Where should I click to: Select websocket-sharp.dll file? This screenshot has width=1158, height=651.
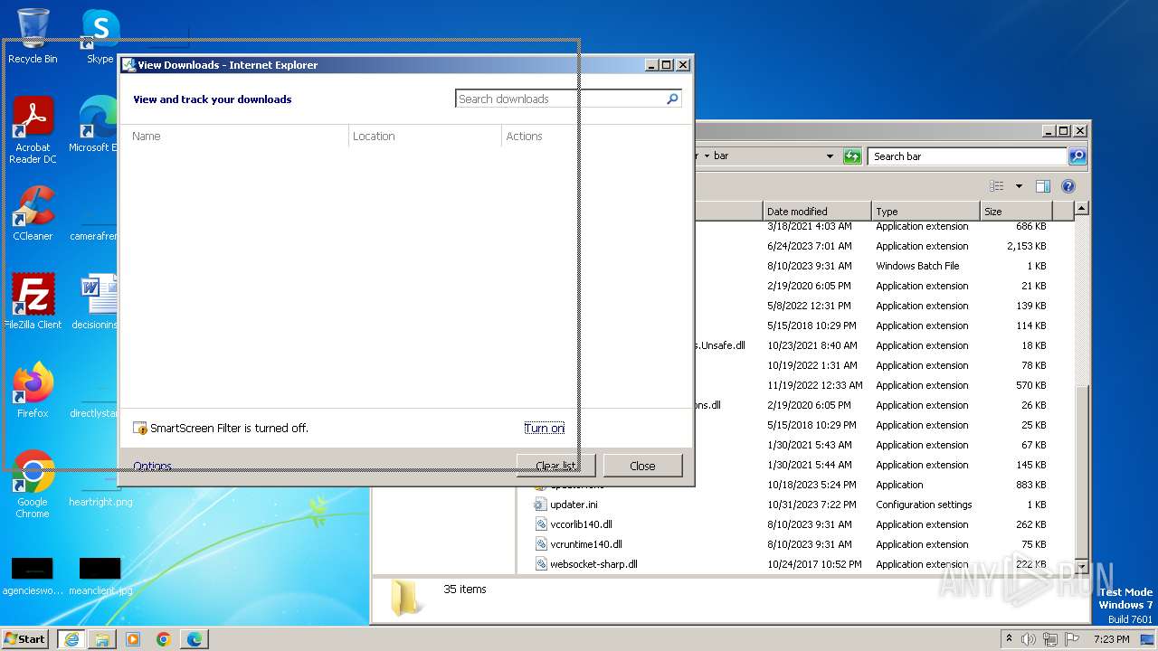coord(593,564)
